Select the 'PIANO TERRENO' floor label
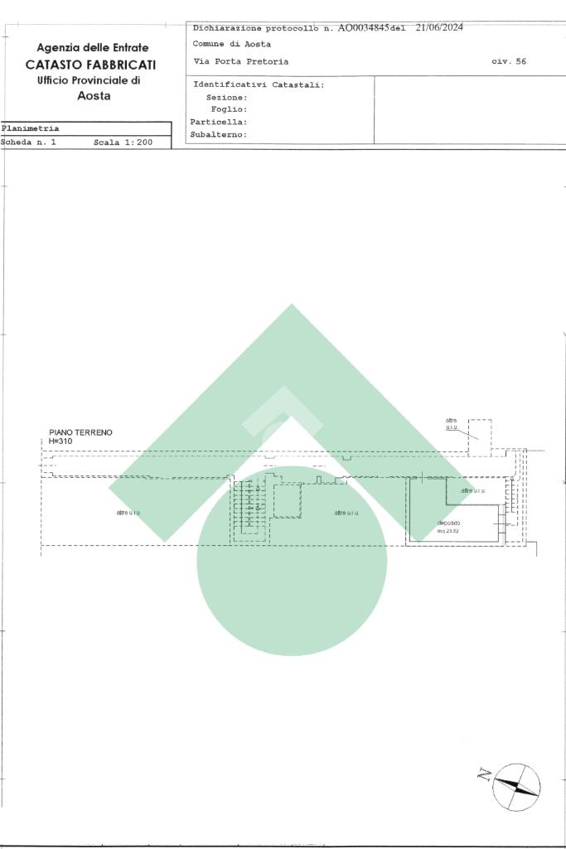566x849 pixels. pos(80,432)
